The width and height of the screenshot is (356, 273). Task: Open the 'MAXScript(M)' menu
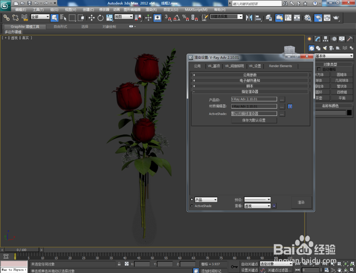(196, 10)
